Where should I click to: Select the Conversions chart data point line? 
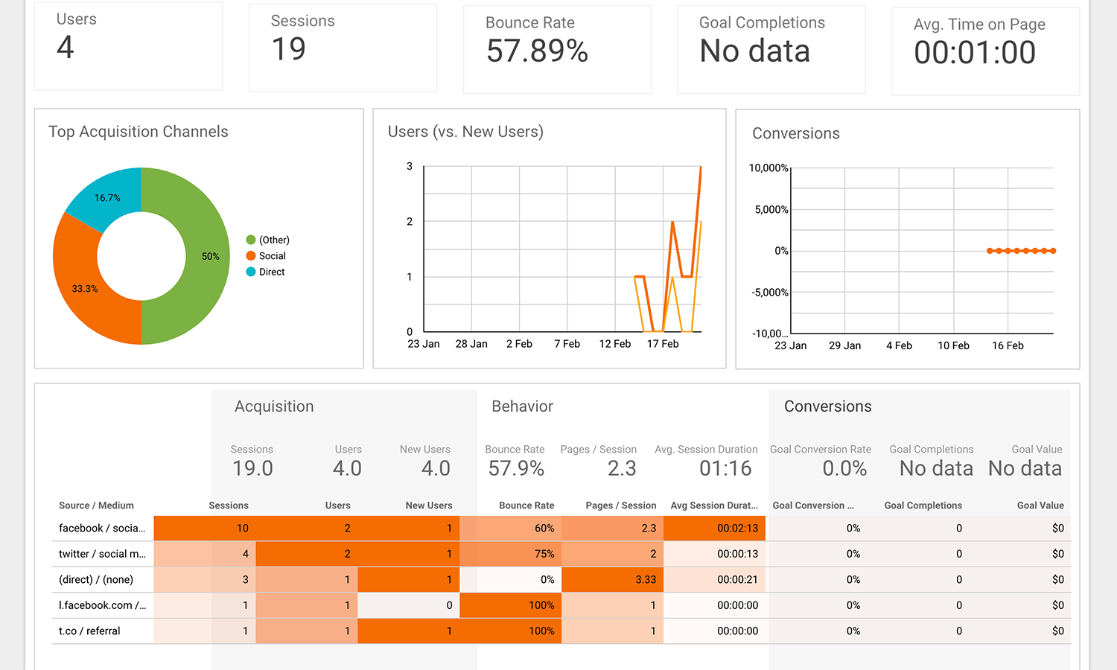1020,251
